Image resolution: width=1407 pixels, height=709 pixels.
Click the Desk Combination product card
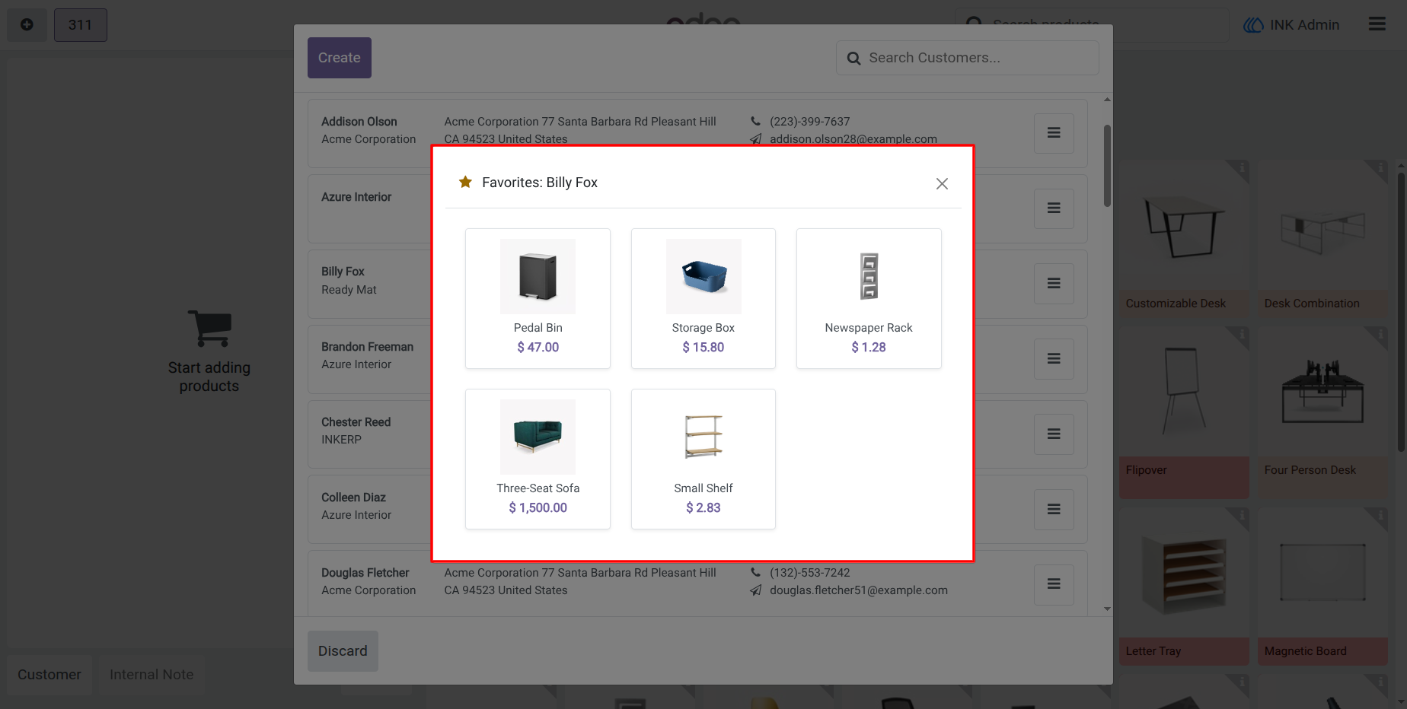point(1322,238)
